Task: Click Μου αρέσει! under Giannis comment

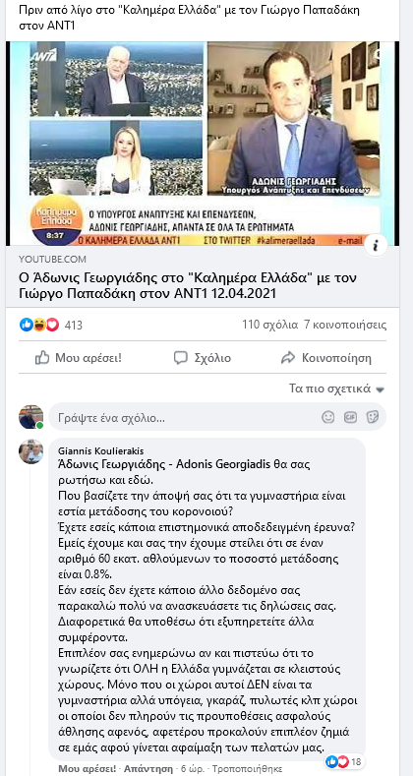Action: pos(88,768)
